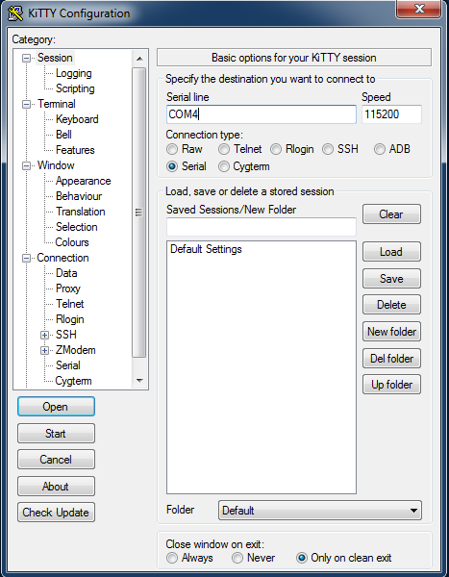The width and height of the screenshot is (449, 577).
Task: Click the Clear button
Action: [391, 214]
